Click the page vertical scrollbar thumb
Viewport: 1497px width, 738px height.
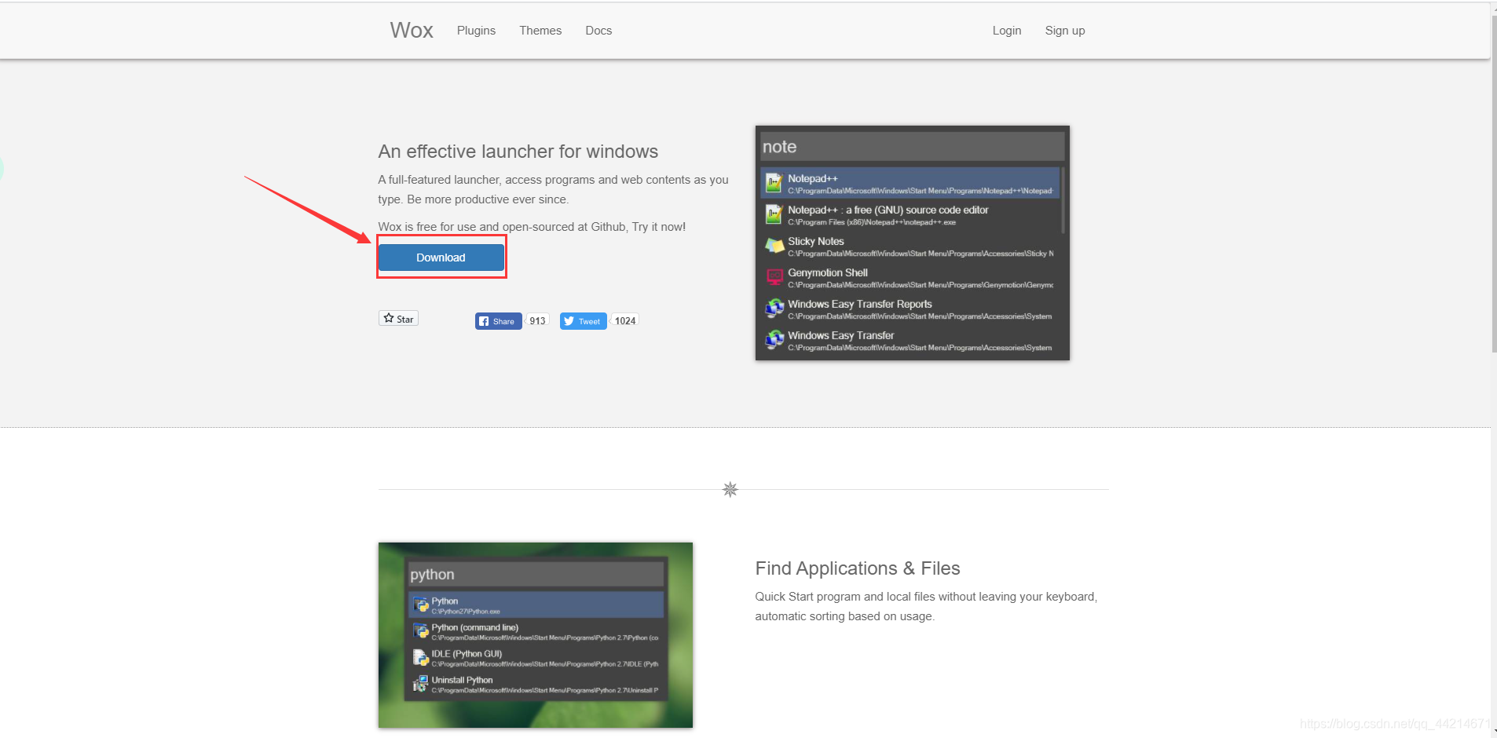click(x=1493, y=184)
